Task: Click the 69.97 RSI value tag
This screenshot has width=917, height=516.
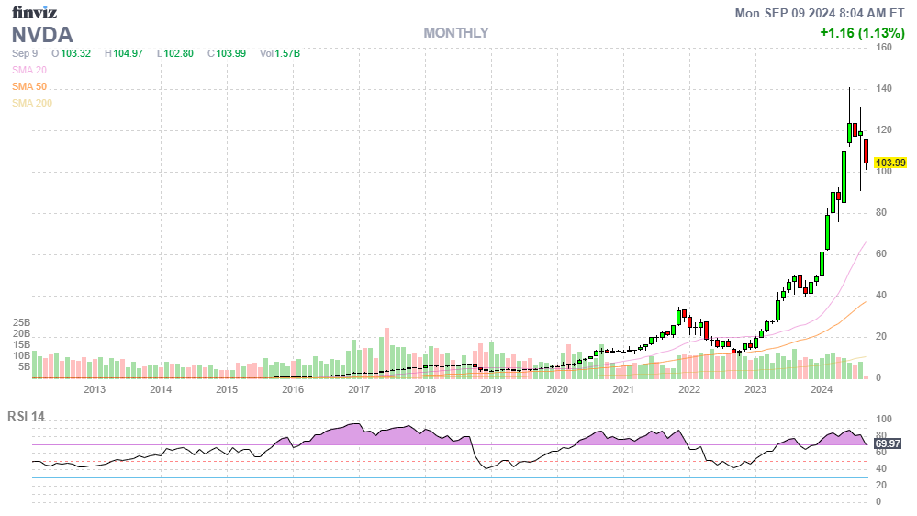Action: 888,444
